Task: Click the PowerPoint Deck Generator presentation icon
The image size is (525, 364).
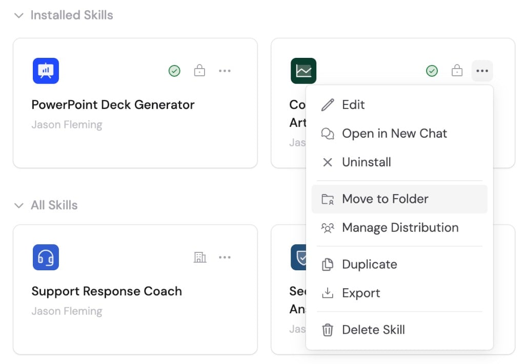Action: pyautogui.click(x=46, y=71)
